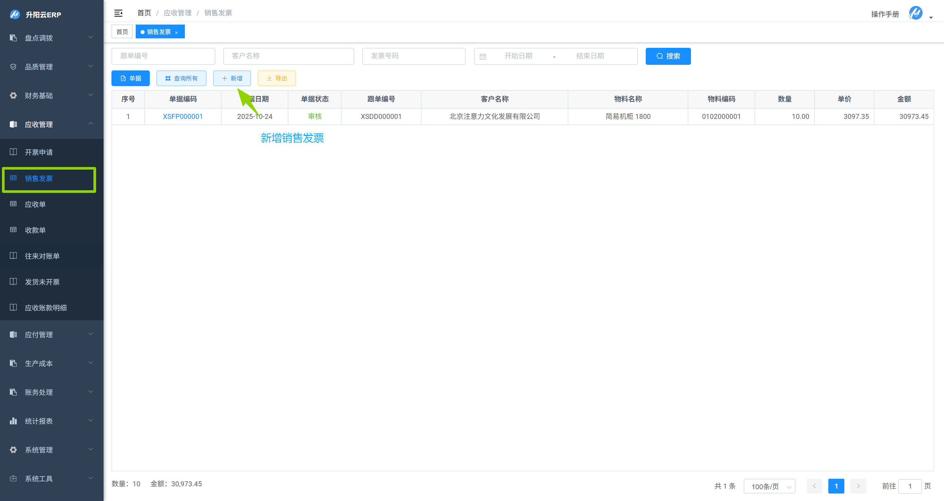The height and width of the screenshot is (501, 944).
Task: Click 应收管理 in the breadcrumb
Action: 177,13
